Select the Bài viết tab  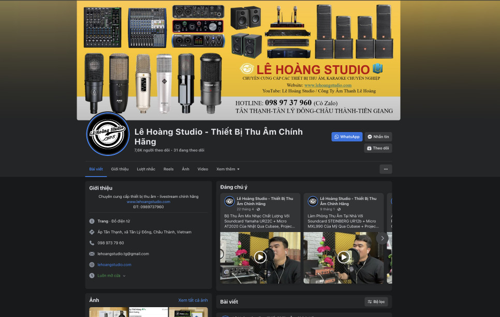coord(96,169)
